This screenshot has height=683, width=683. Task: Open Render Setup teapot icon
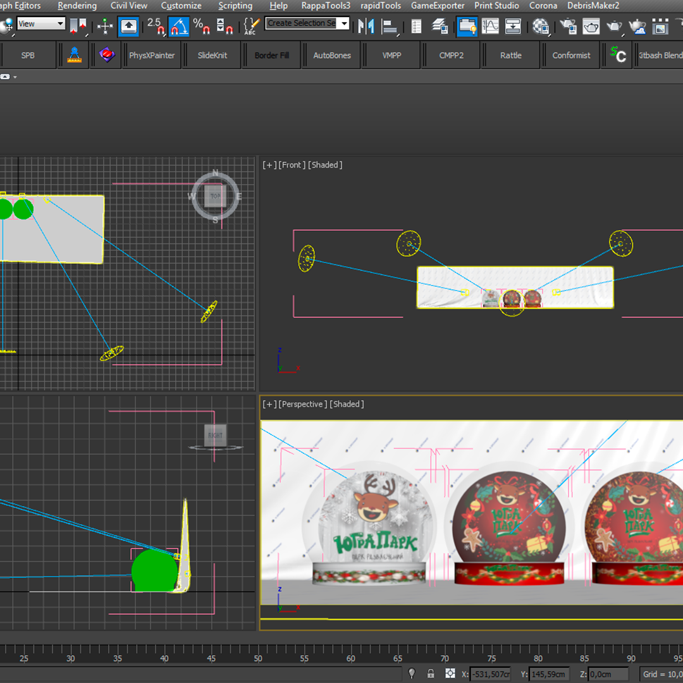point(569,26)
